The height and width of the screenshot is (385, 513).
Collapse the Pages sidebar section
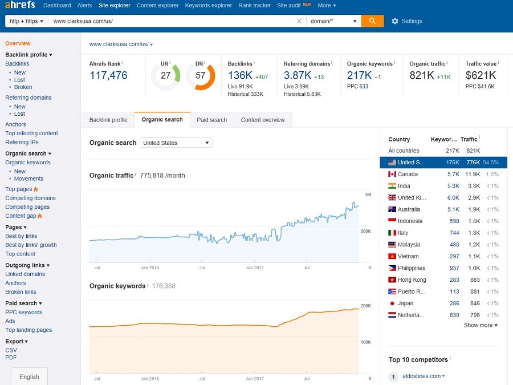pos(16,227)
